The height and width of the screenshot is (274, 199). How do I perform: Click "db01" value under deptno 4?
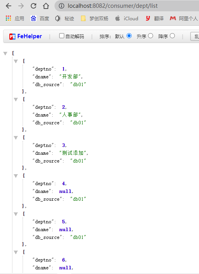click(x=78, y=199)
